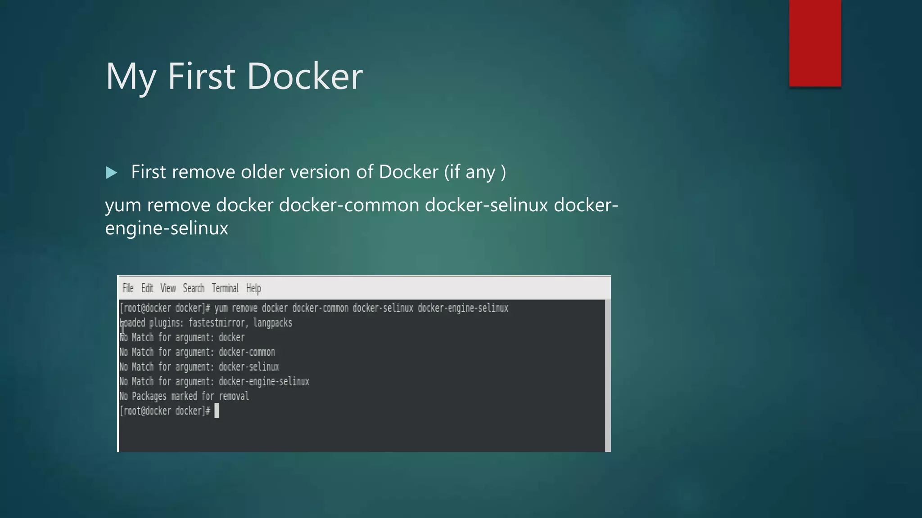
Task: Open the View menu in terminal
Action: tap(168, 288)
